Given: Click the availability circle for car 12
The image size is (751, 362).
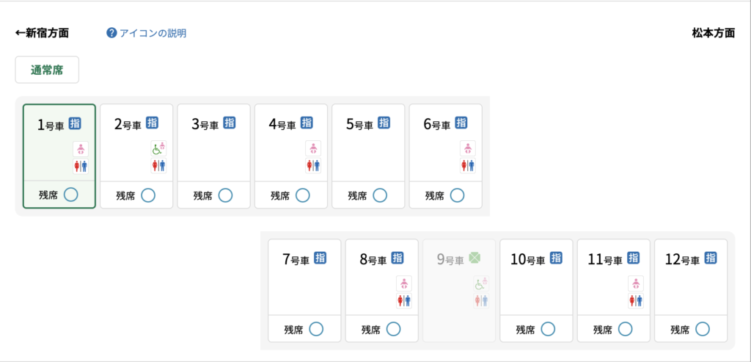Looking at the screenshot, I should (x=703, y=329).
